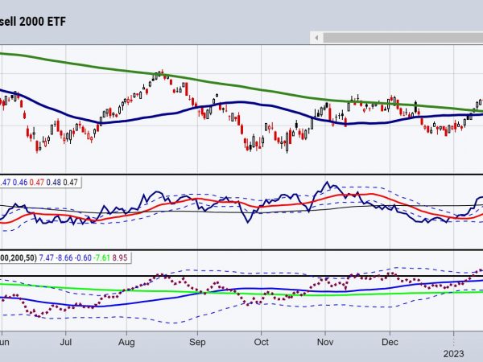
Task: Click the 'Oct' date axis label
Action: 261,343
